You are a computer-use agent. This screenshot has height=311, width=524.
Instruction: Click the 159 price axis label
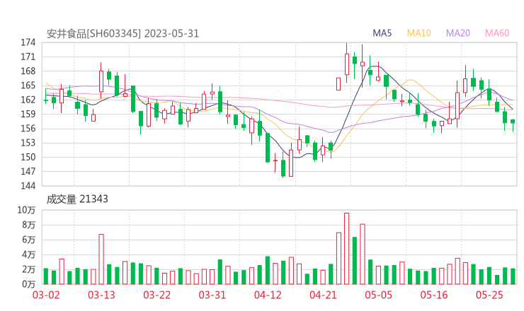(x=28, y=114)
